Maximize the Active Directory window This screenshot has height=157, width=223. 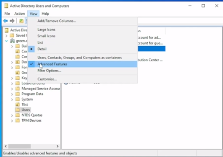click(x=203, y=6)
